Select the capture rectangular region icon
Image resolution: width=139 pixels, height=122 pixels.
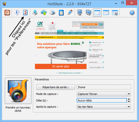(x=106, y=13)
